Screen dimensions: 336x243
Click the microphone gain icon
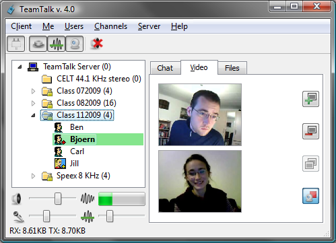click(x=18, y=216)
